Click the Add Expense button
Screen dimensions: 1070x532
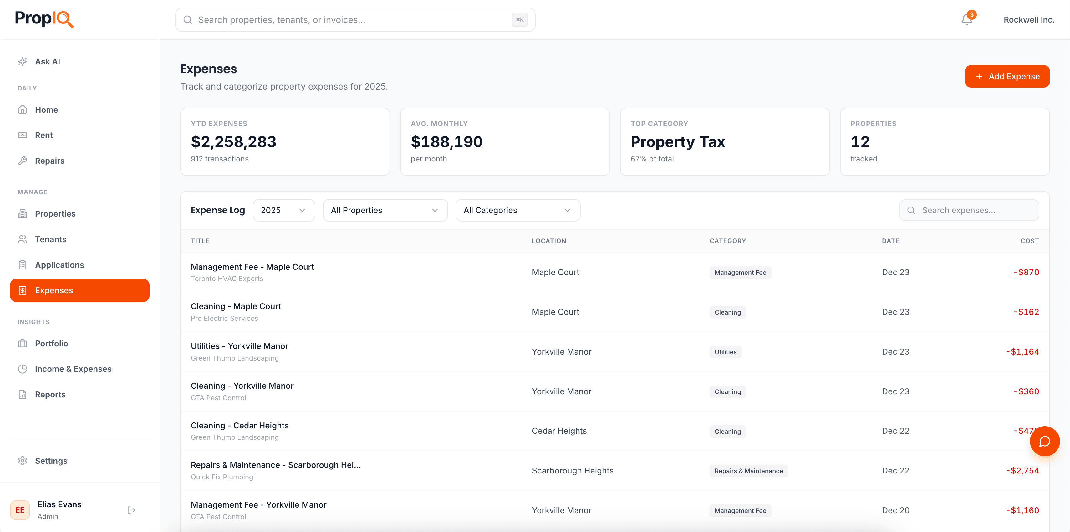click(1007, 76)
